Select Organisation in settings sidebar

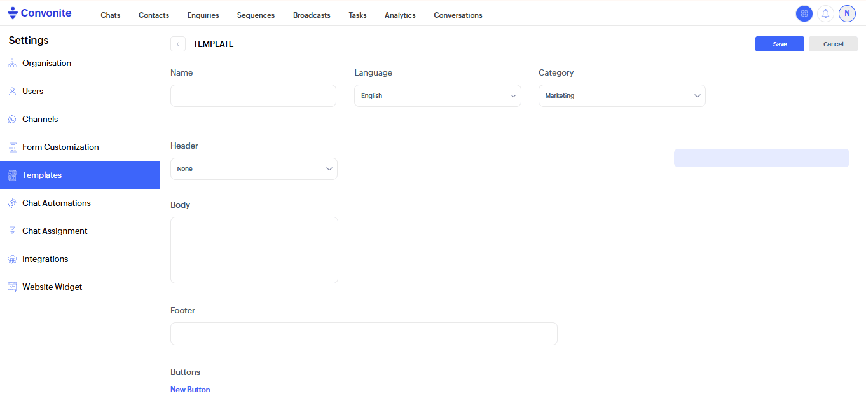pyautogui.click(x=79, y=64)
